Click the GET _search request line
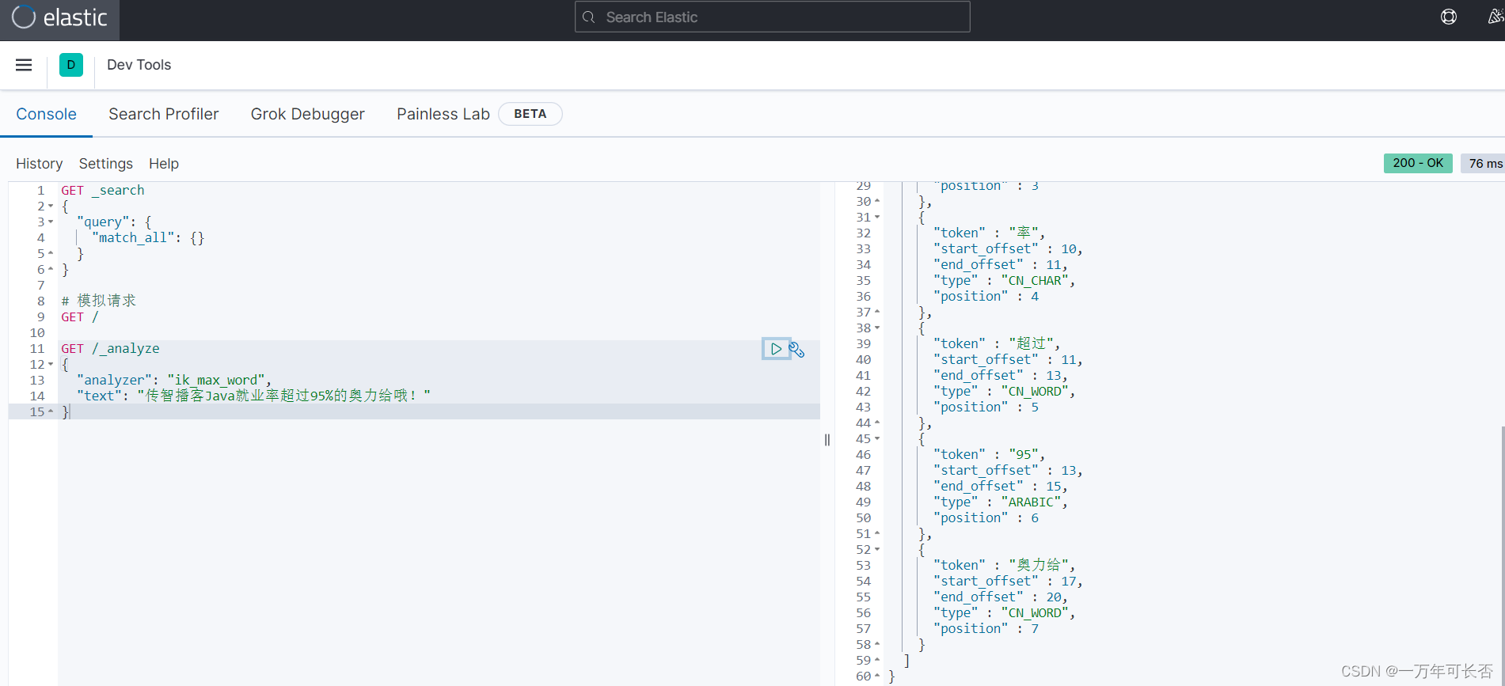 (103, 191)
